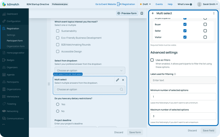This screenshot has width=220, height=137.
Task: Click the layout icon next to Preview form
Action: (142, 13)
